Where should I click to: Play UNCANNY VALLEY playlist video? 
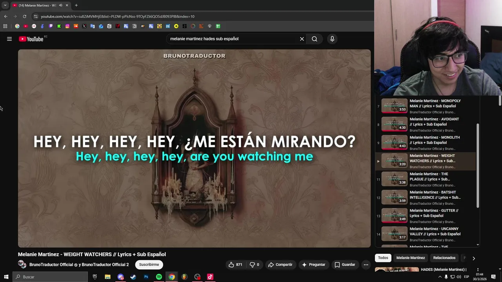pos(426,234)
